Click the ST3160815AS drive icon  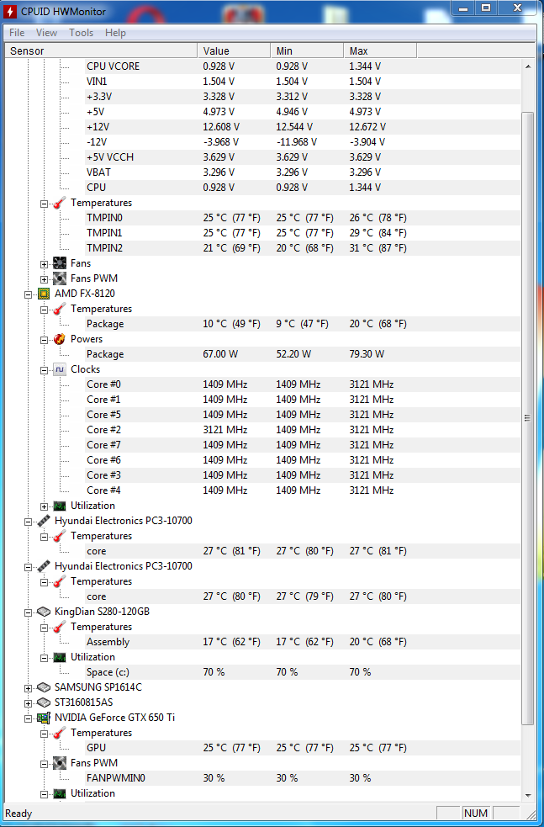pos(44,702)
